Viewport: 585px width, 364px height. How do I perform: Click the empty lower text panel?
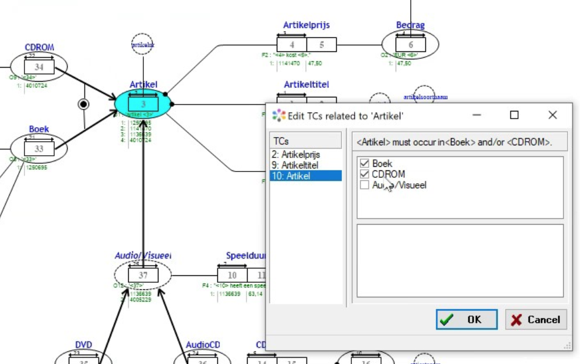460,260
